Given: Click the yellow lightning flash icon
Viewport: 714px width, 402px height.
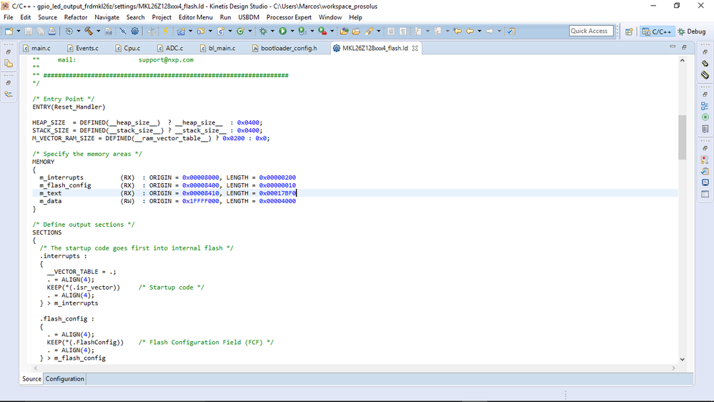Looking at the screenshot, I should [x=165, y=31].
